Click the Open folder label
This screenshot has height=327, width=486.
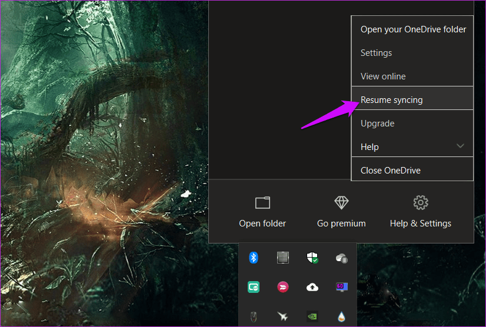pyautogui.click(x=262, y=223)
